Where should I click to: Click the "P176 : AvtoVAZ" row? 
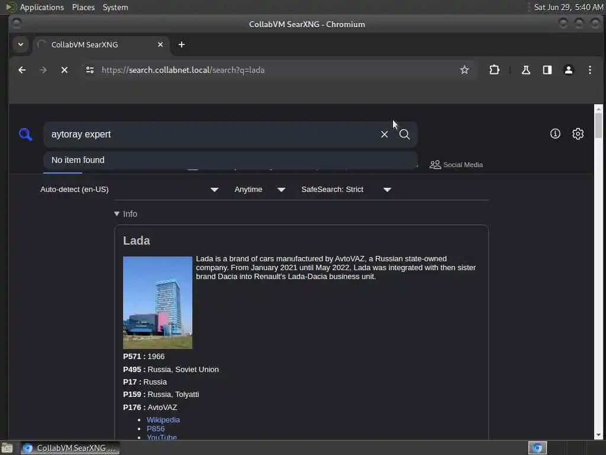(150, 408)
